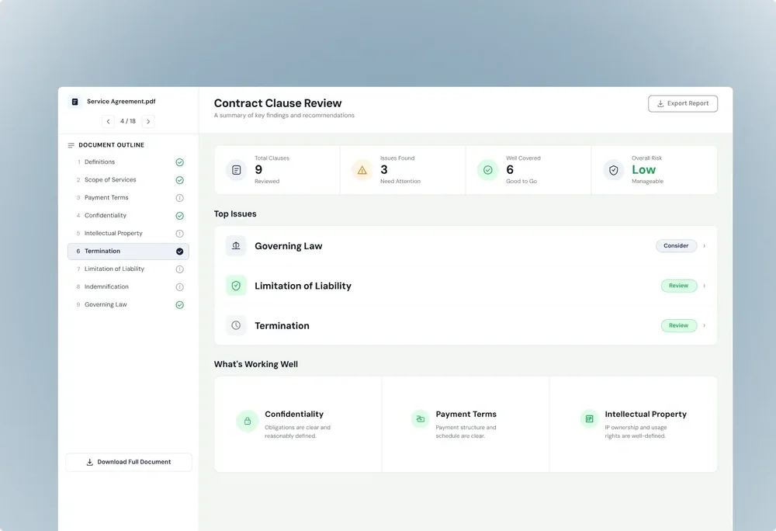Click the Overall Risk shield icon
This screenshot has width=776, height=531.
(x=613, y=170)
